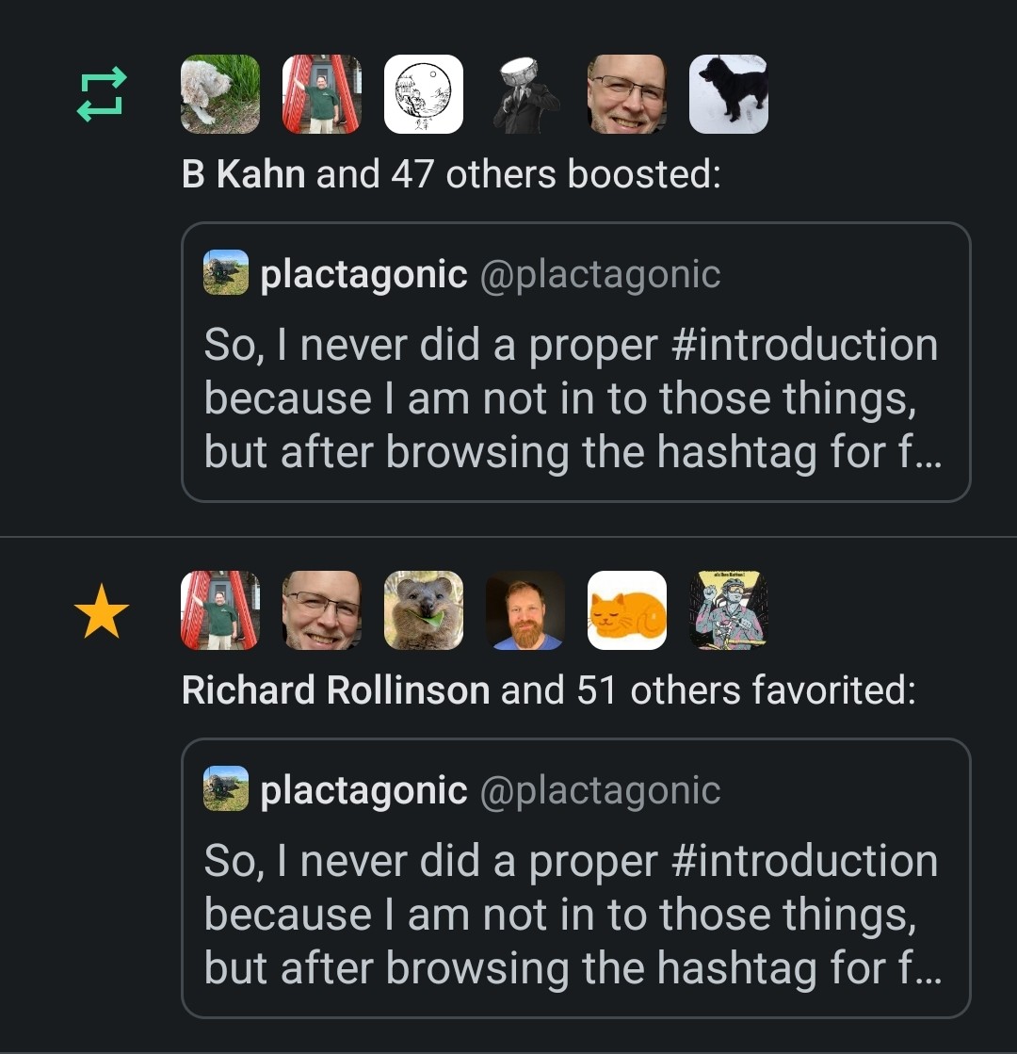The image size is (1017, 1054).
Task: Open the smiling glasses man avatar in boosts row
Action: click(x=627, y=94)
